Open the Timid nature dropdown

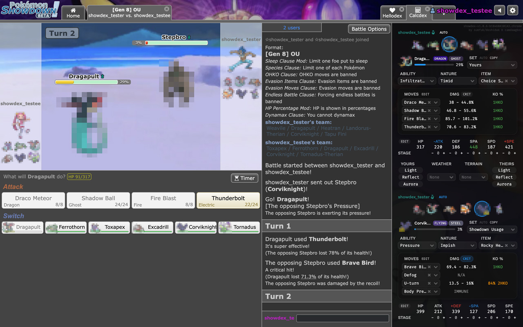[457, 81]
